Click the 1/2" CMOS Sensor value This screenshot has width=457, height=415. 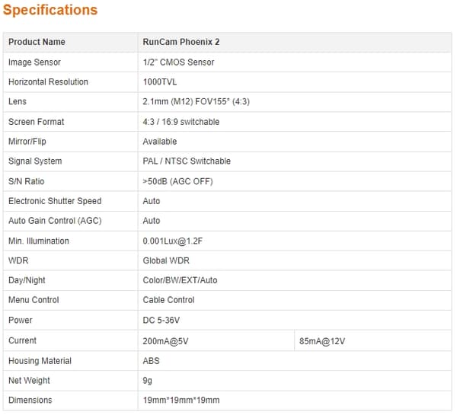coord(178,62)
